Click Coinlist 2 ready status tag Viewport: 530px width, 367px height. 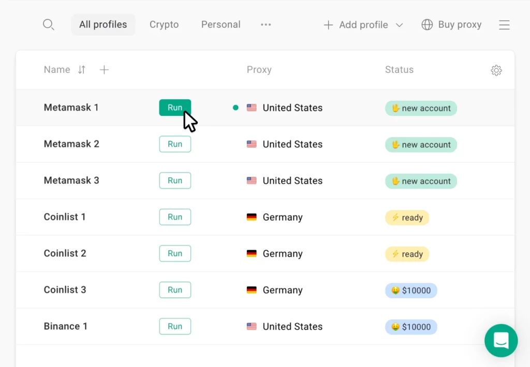coord(407,254)
